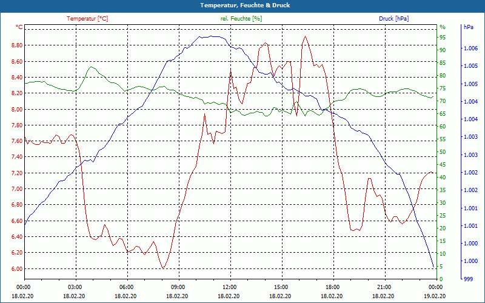Click temperature axis value 8,00
The height and width of the screenshot is (303, 485).
coord(17,110)
